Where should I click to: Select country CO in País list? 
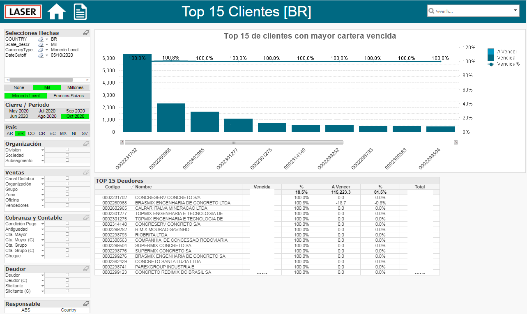coord(31,133)
